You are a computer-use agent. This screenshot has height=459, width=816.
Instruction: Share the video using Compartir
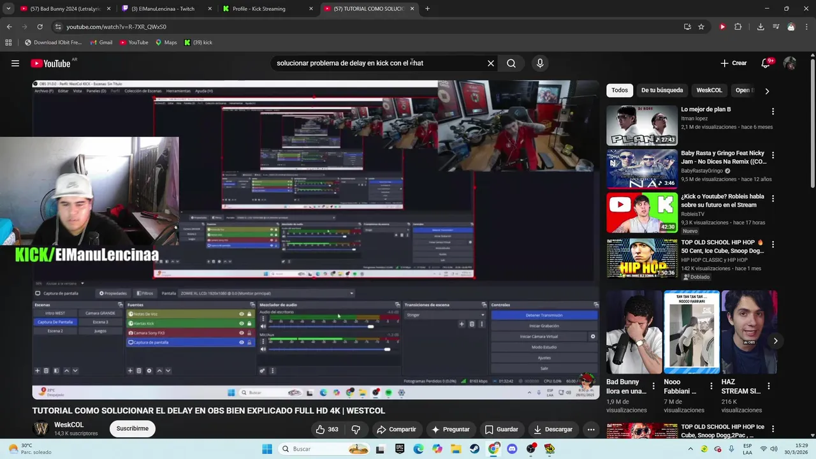396,429
